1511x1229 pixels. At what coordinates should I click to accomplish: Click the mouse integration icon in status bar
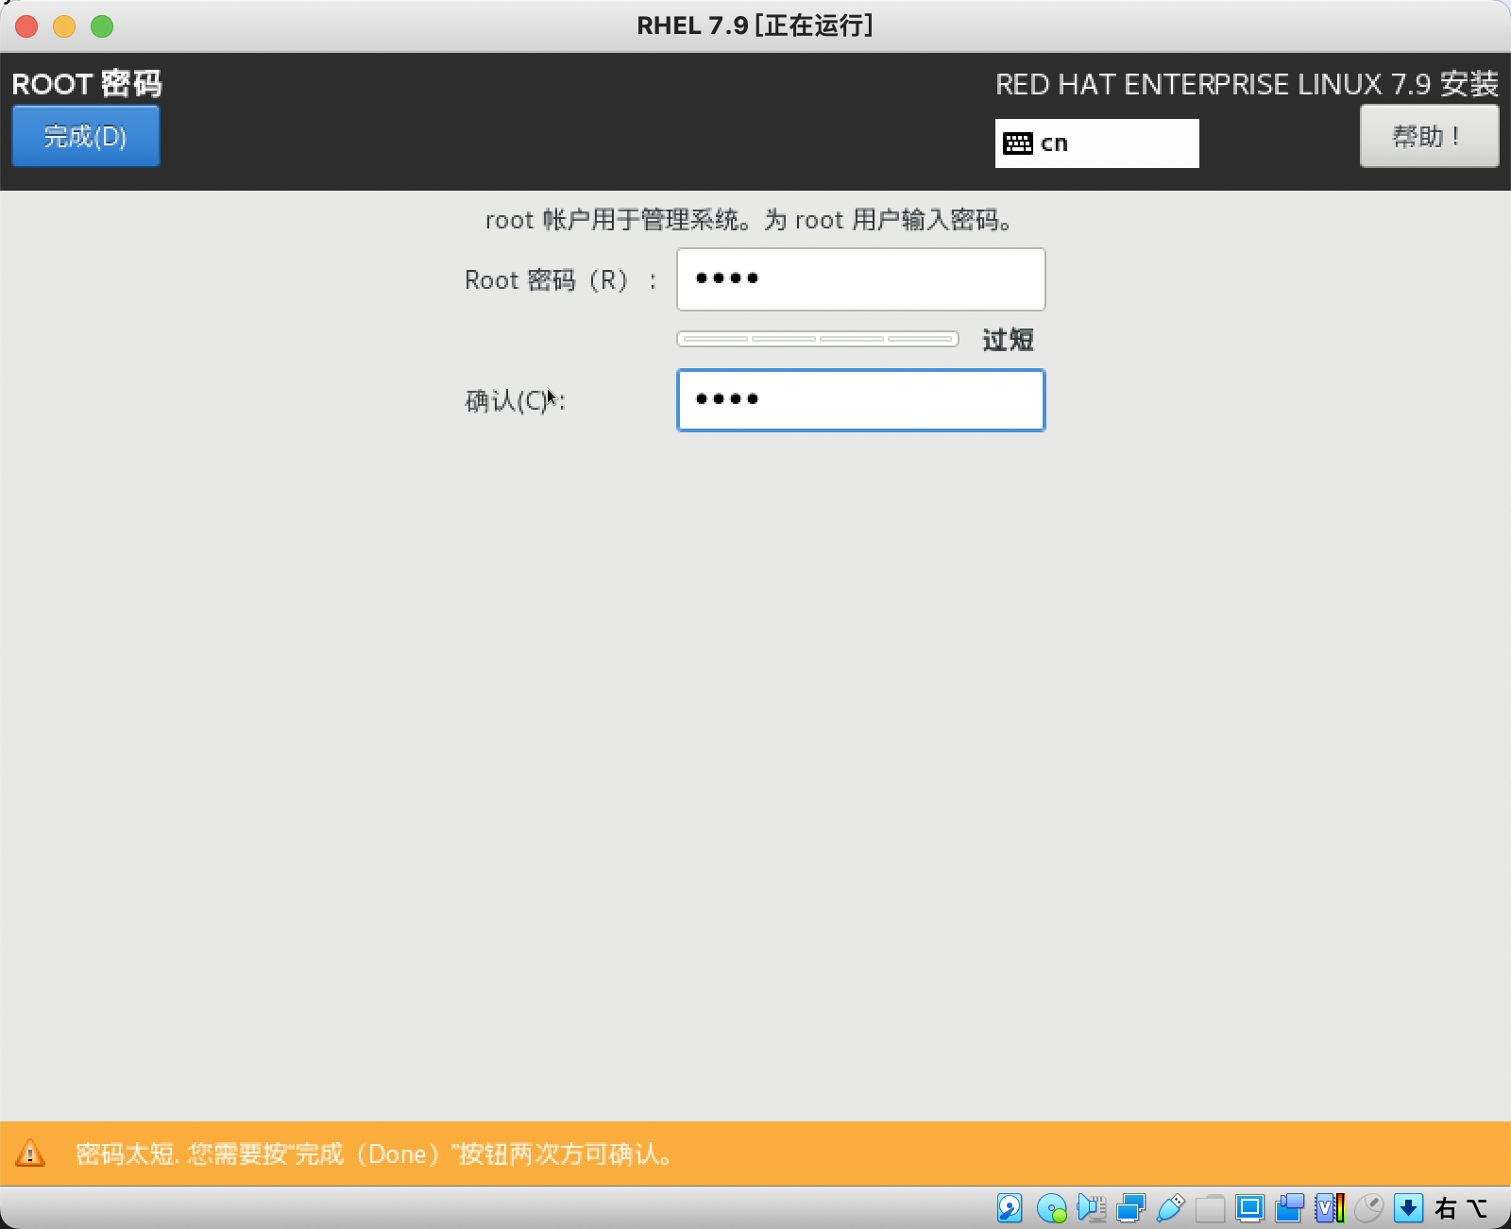(x=1368, y=1208)
